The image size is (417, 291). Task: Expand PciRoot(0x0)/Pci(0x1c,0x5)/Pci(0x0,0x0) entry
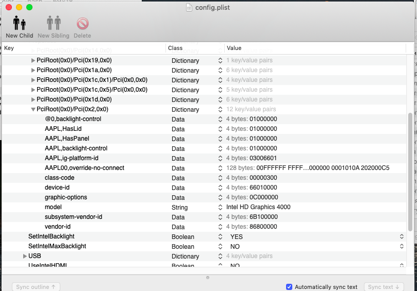click(33, 90)
